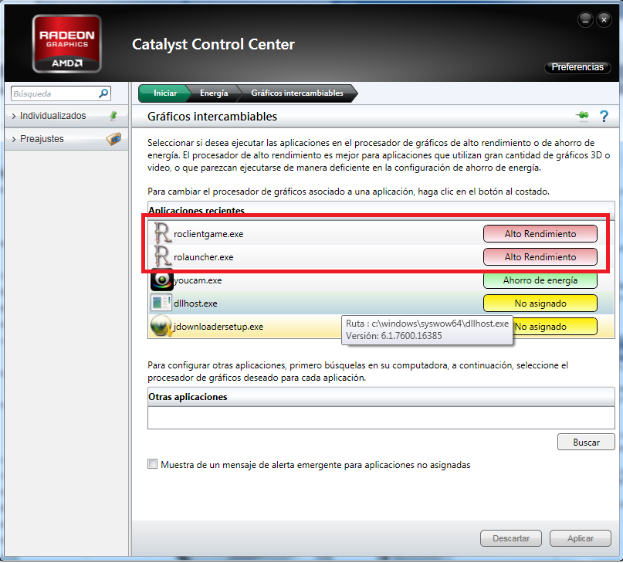Click the roclientgame.exe application icon

coord(162,233)
